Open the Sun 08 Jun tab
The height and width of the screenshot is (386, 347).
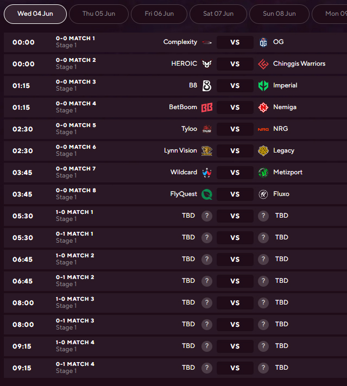click(x=279, y=14)
